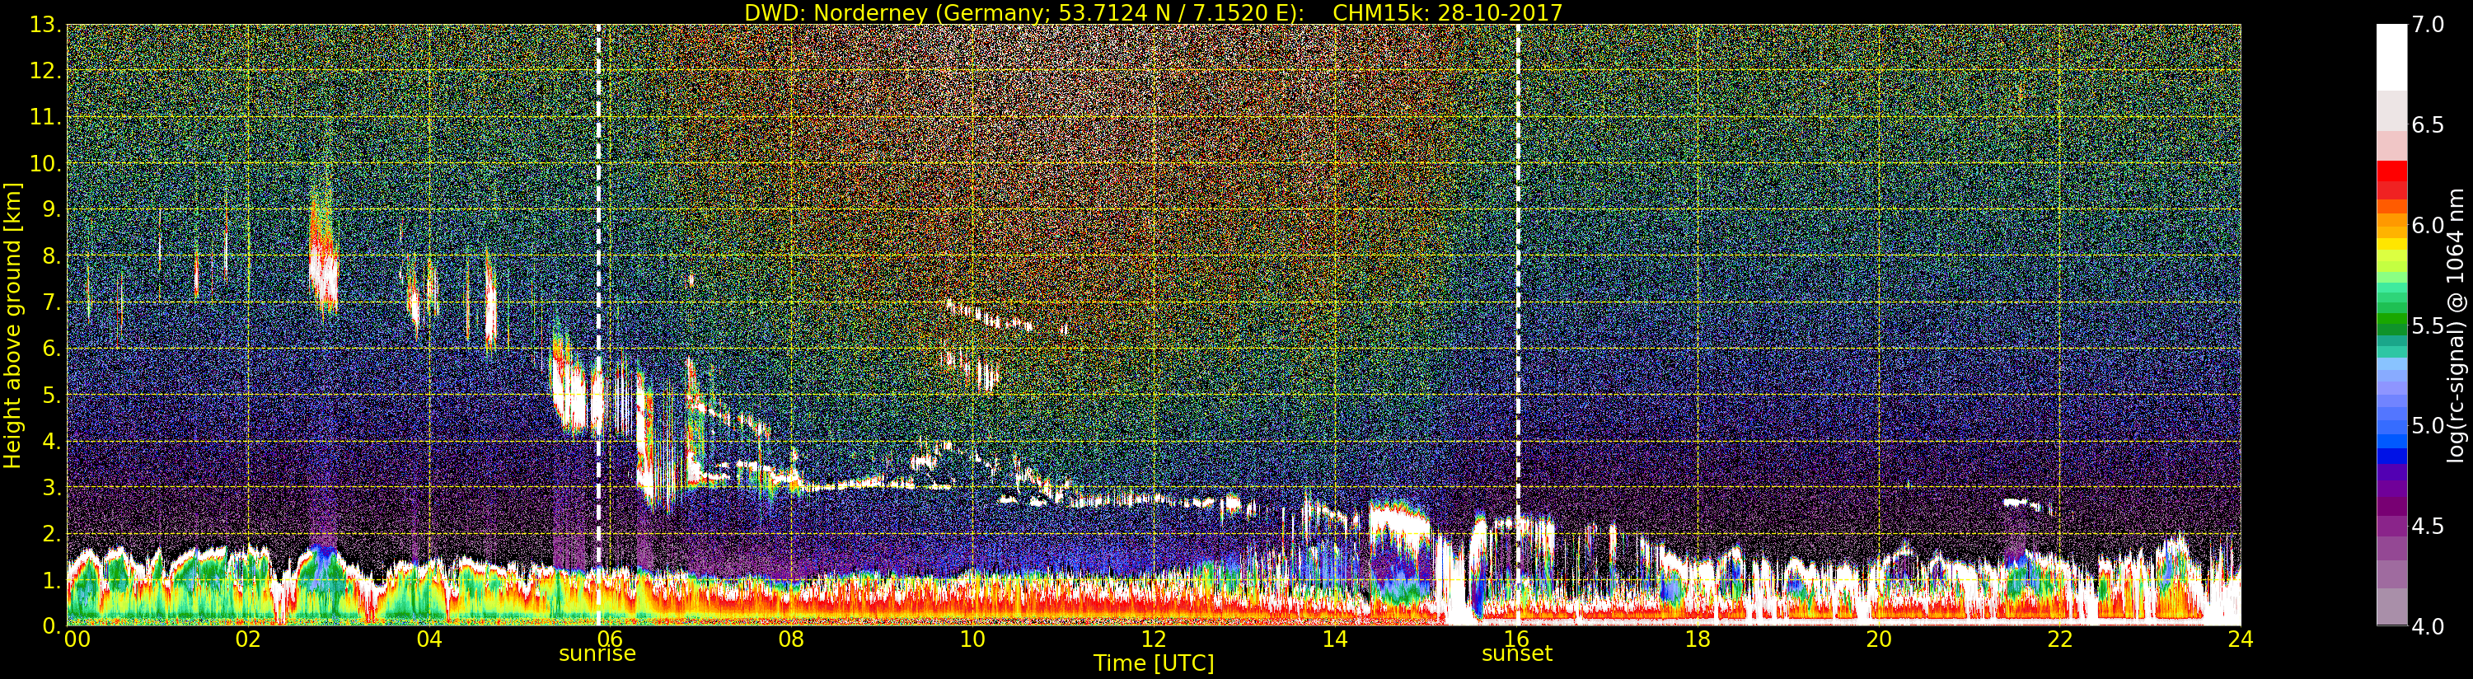Click time tick label '08'
This screenshot has height=679, width=2473.
(791, 639)
